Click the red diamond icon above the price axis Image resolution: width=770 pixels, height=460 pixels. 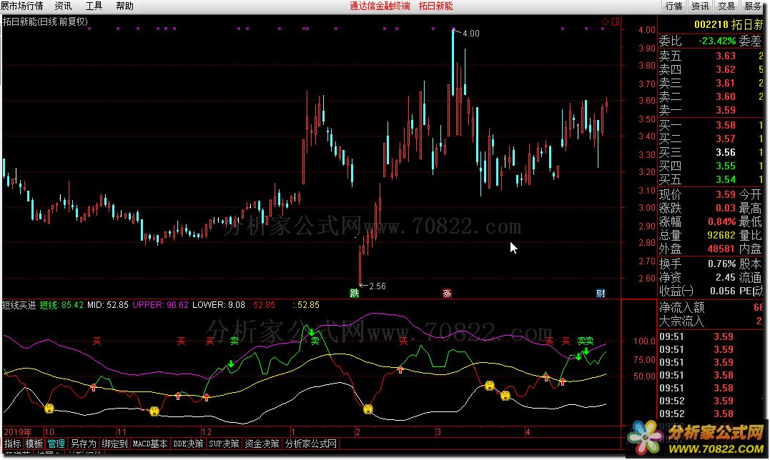[605, 21]
